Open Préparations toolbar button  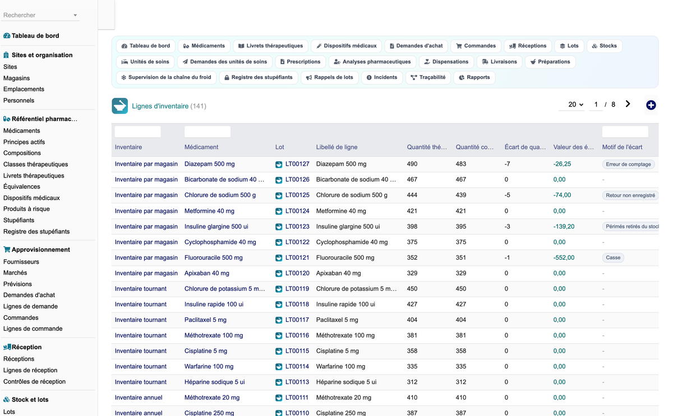click(x=550, y=62)
